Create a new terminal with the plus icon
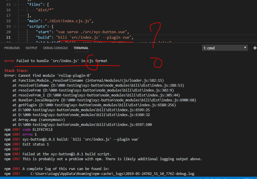The height and width of the screenshot is (179, 257). 255,48
